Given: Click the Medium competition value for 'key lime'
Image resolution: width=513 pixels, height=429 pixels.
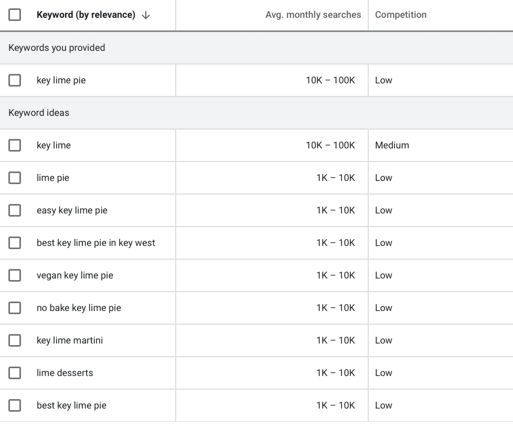Looking at the screenshot, I should pyautogui.click(x=392, y=145).
